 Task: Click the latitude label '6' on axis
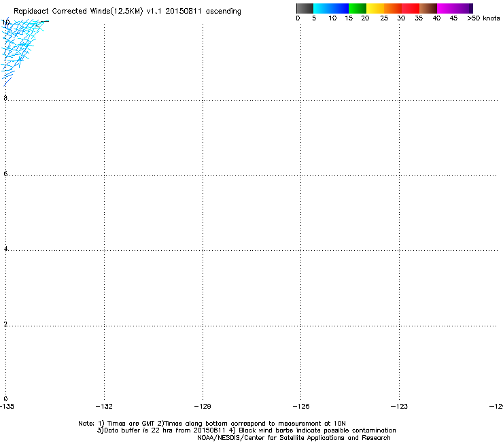pos(5,173)
